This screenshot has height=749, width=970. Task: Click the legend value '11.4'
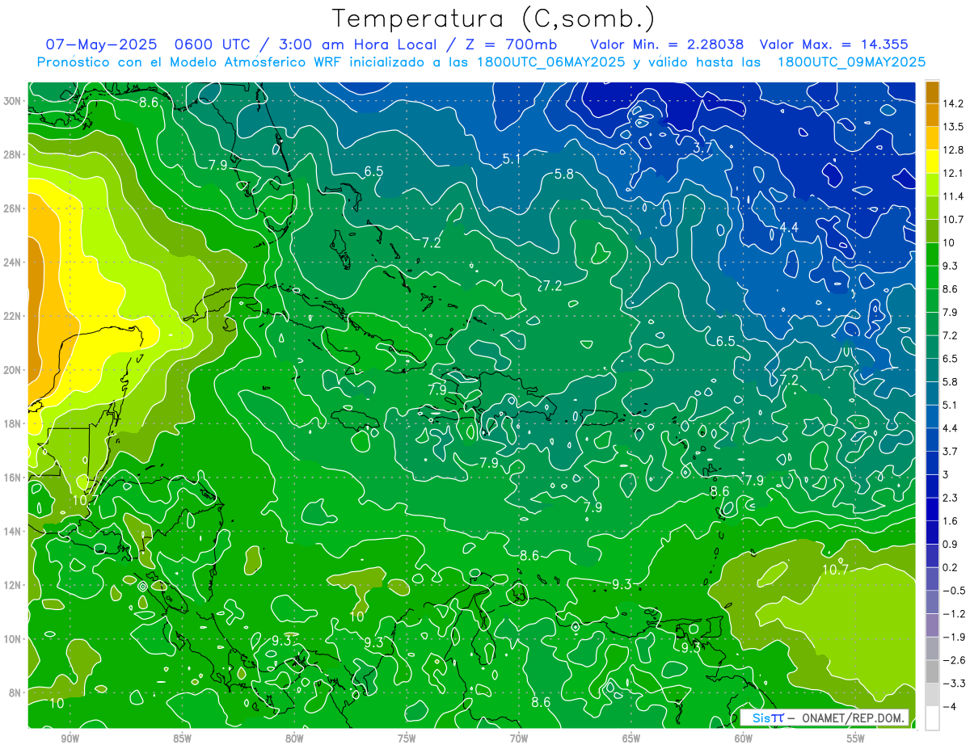954,196
